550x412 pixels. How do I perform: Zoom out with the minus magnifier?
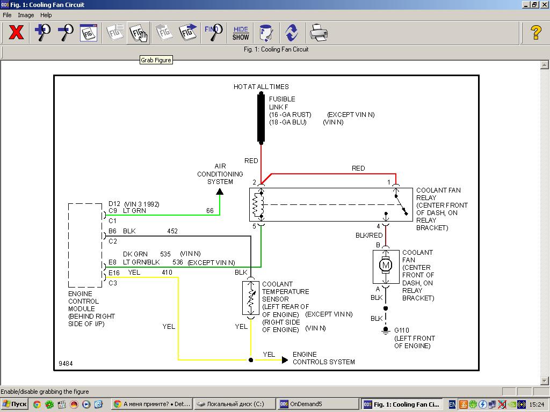click(65, 33)
